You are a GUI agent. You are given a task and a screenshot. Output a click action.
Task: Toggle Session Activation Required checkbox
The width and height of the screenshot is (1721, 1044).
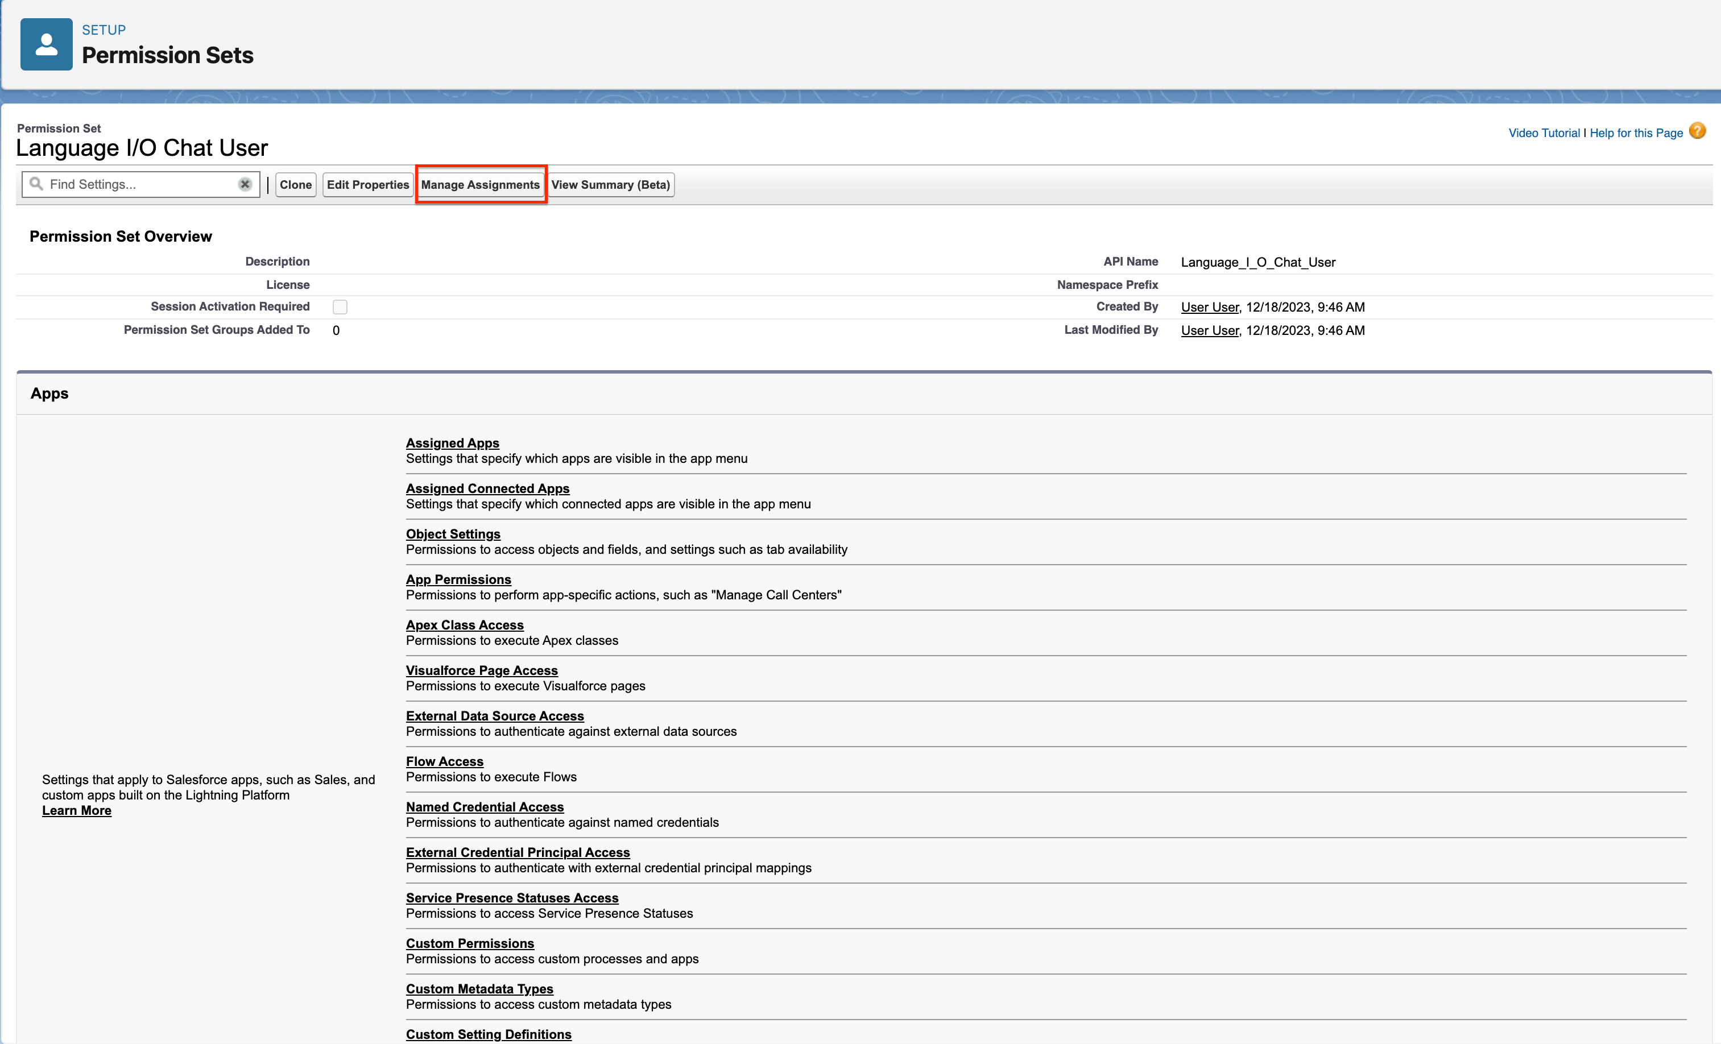pos(340,307)
